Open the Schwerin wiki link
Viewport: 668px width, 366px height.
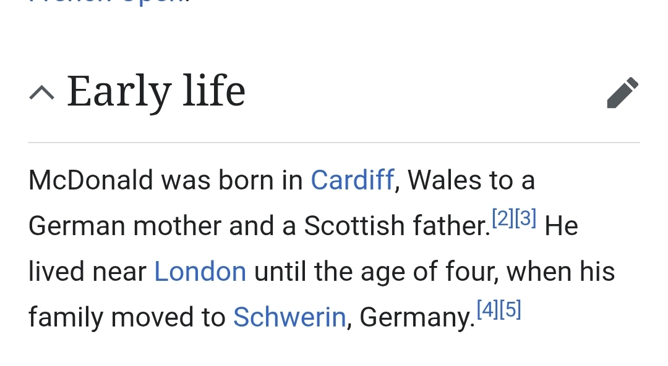point(289,317)
